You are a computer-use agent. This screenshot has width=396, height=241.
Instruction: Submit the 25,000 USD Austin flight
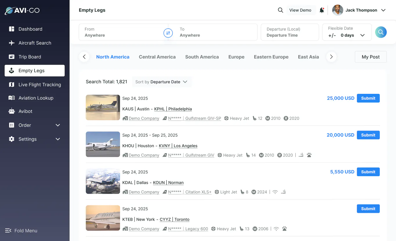click(368, 98)
